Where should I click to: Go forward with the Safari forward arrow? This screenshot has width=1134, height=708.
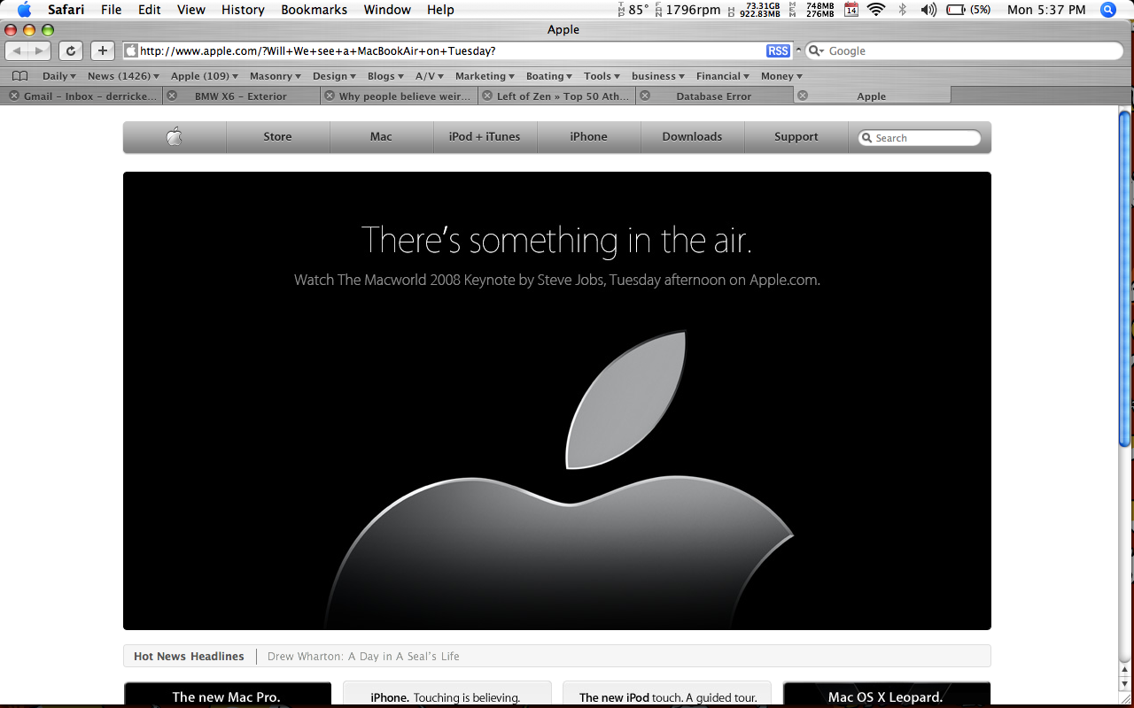point(39,51)
